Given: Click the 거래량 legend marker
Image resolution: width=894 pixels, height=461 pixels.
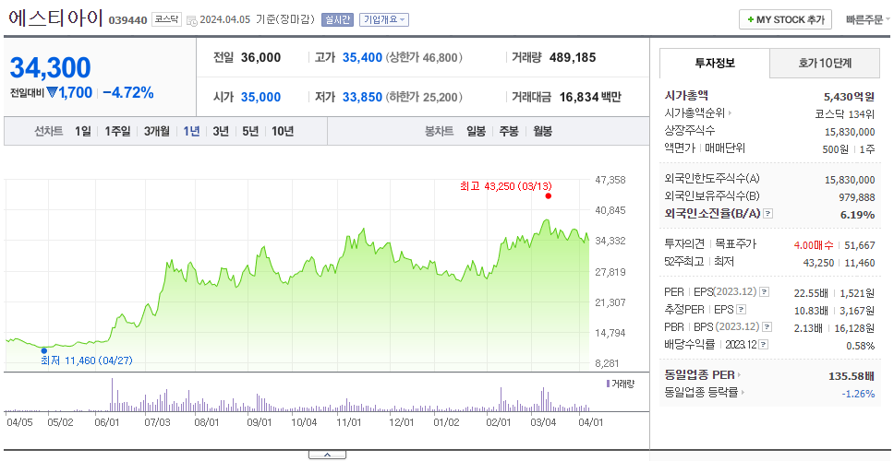Looking at the screenshot, I should click(x=608, y=384).
